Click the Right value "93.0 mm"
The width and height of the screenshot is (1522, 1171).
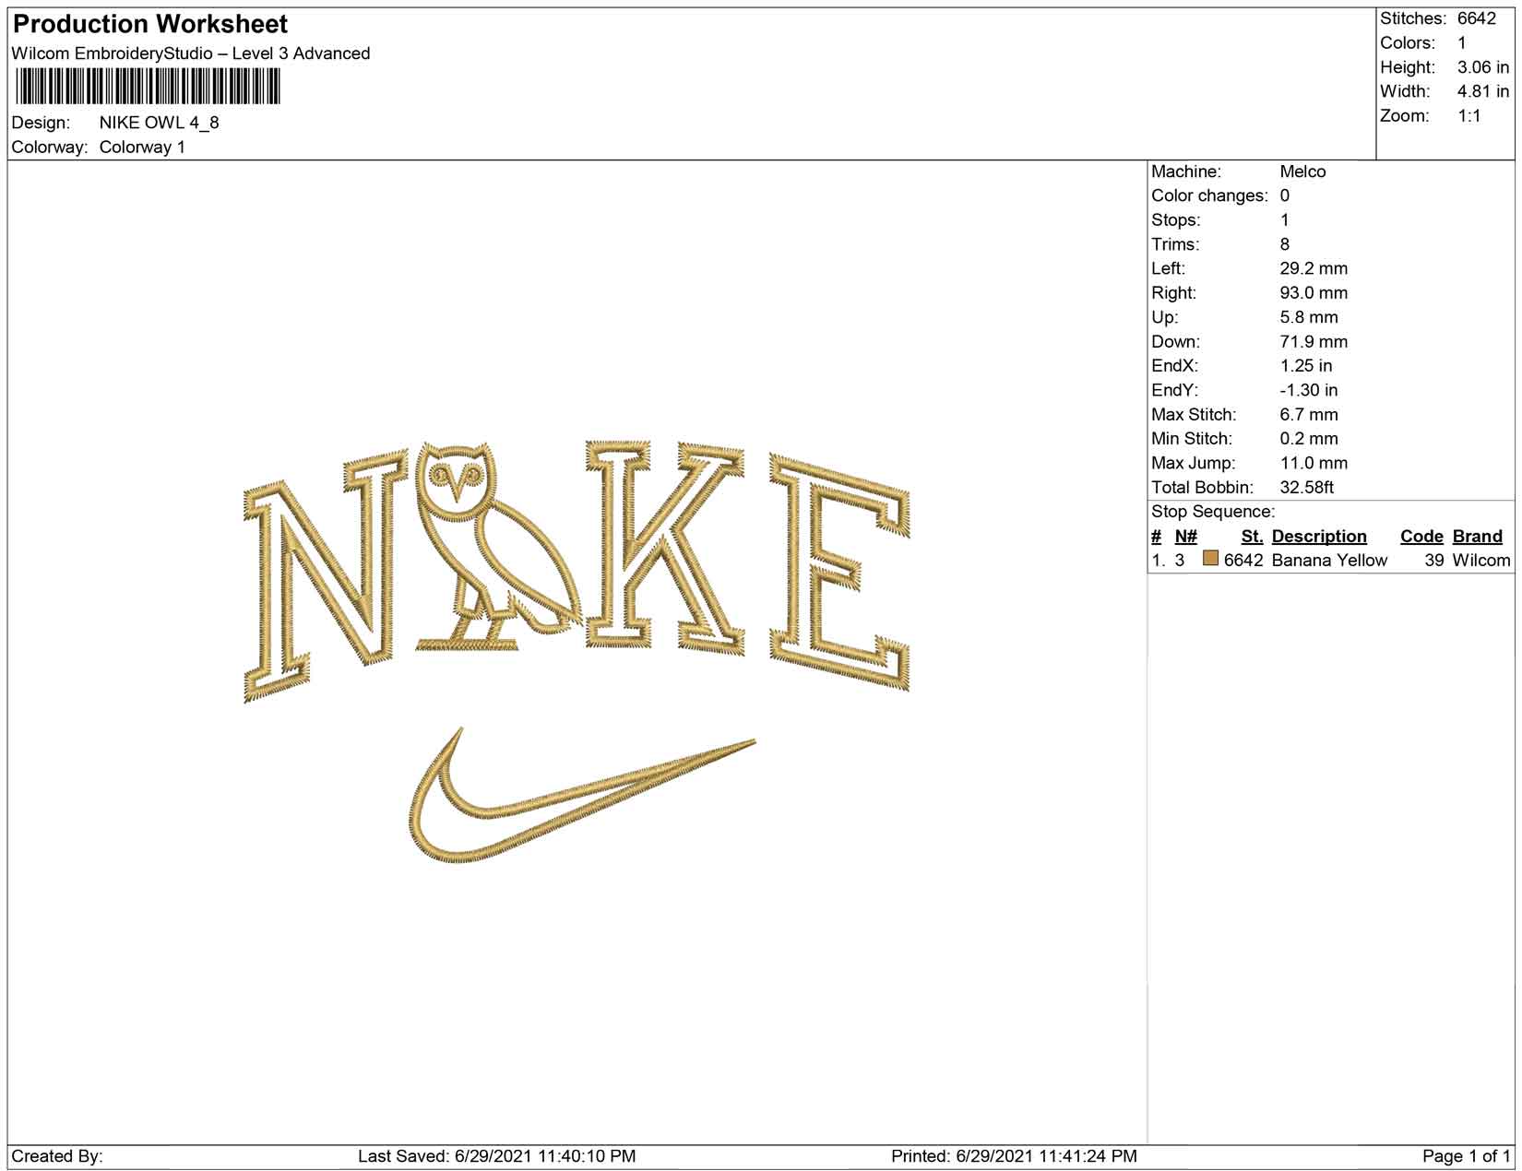[x=1314, y=293]
